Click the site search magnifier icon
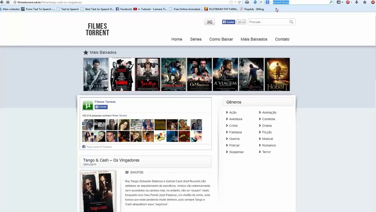Screen dimensions: 376x212 [291, 22]
